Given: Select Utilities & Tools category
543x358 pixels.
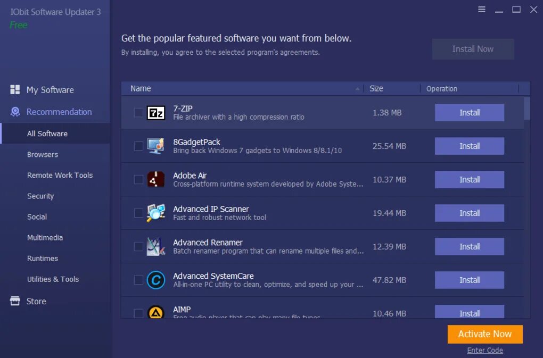Looking at the screenshot, I should 53,279.
